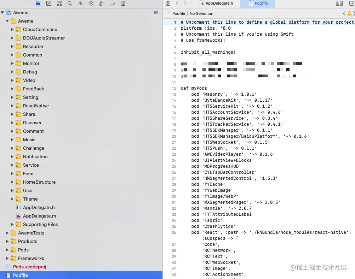Viewport: 355px width, 279px height.
Task: Select the Podfile row in the navigator
Action: pos(81,275)
